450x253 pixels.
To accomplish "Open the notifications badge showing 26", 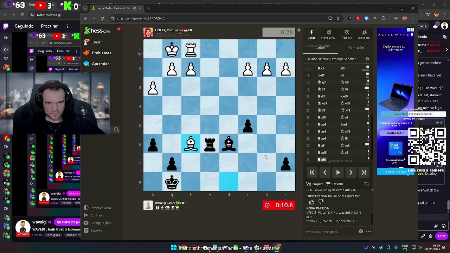I will click(x=119, y=29).
